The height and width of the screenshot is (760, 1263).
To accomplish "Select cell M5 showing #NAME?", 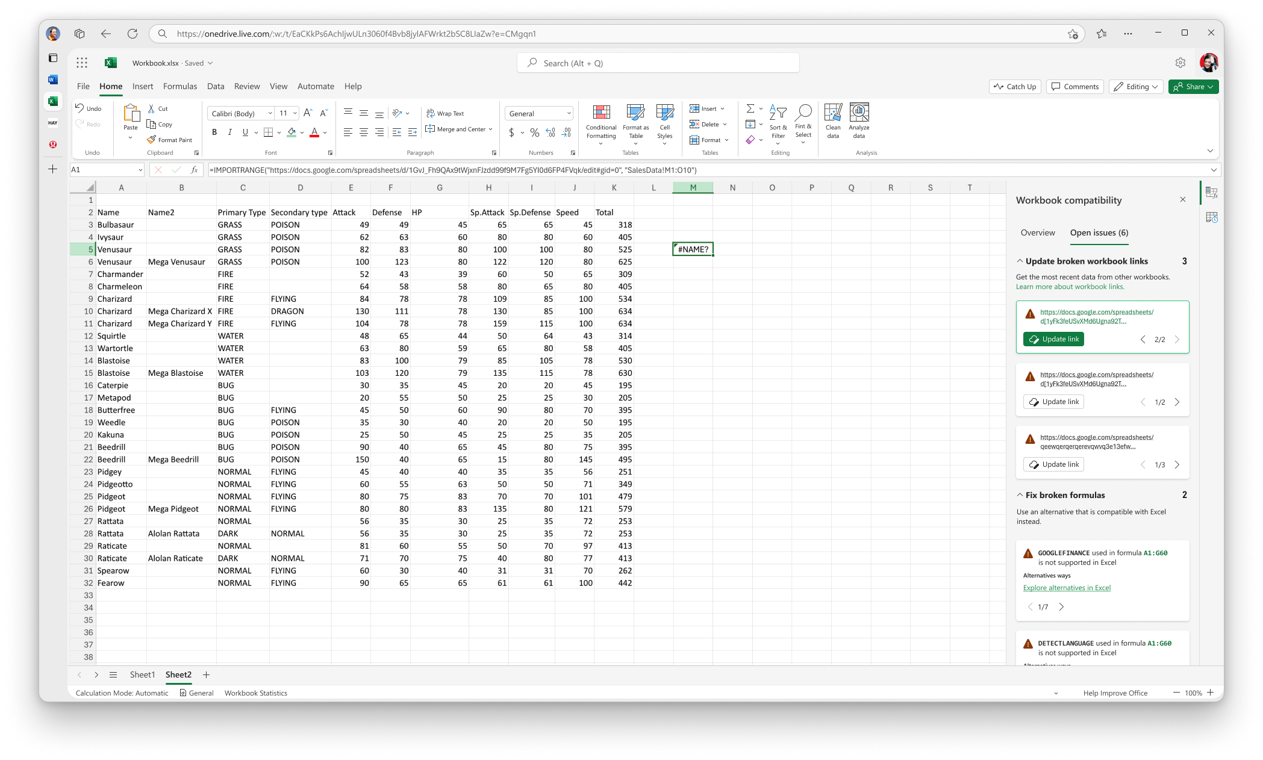I will (693, 249).
